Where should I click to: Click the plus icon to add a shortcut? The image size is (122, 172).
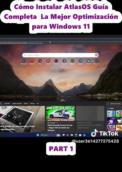tap(97, 61)
